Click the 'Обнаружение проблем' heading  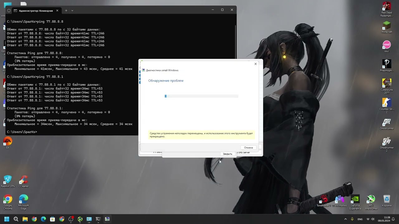click(166, 81)
